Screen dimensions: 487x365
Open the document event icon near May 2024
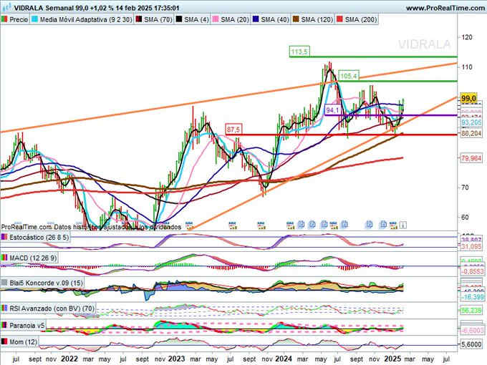pos(324,225)
